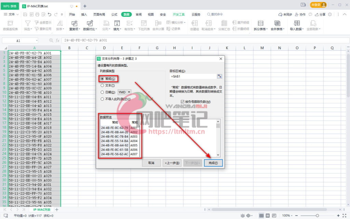Click the new tab plus button
The height and width of the screenshot is (219, 350).
(85, 6)
